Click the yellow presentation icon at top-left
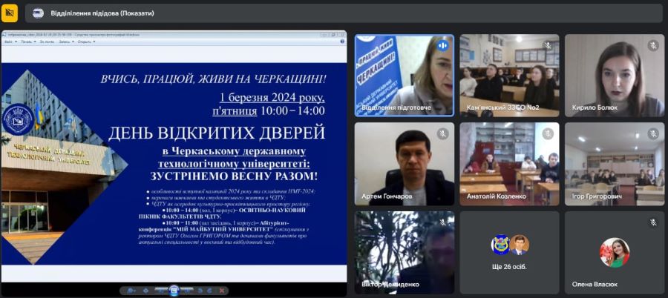The image size is (668, 298). click(10, 13)
